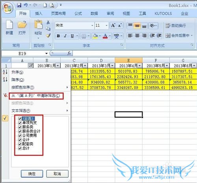
Task: Open the Name Box dropdown arrow
Action: (46, 54)
